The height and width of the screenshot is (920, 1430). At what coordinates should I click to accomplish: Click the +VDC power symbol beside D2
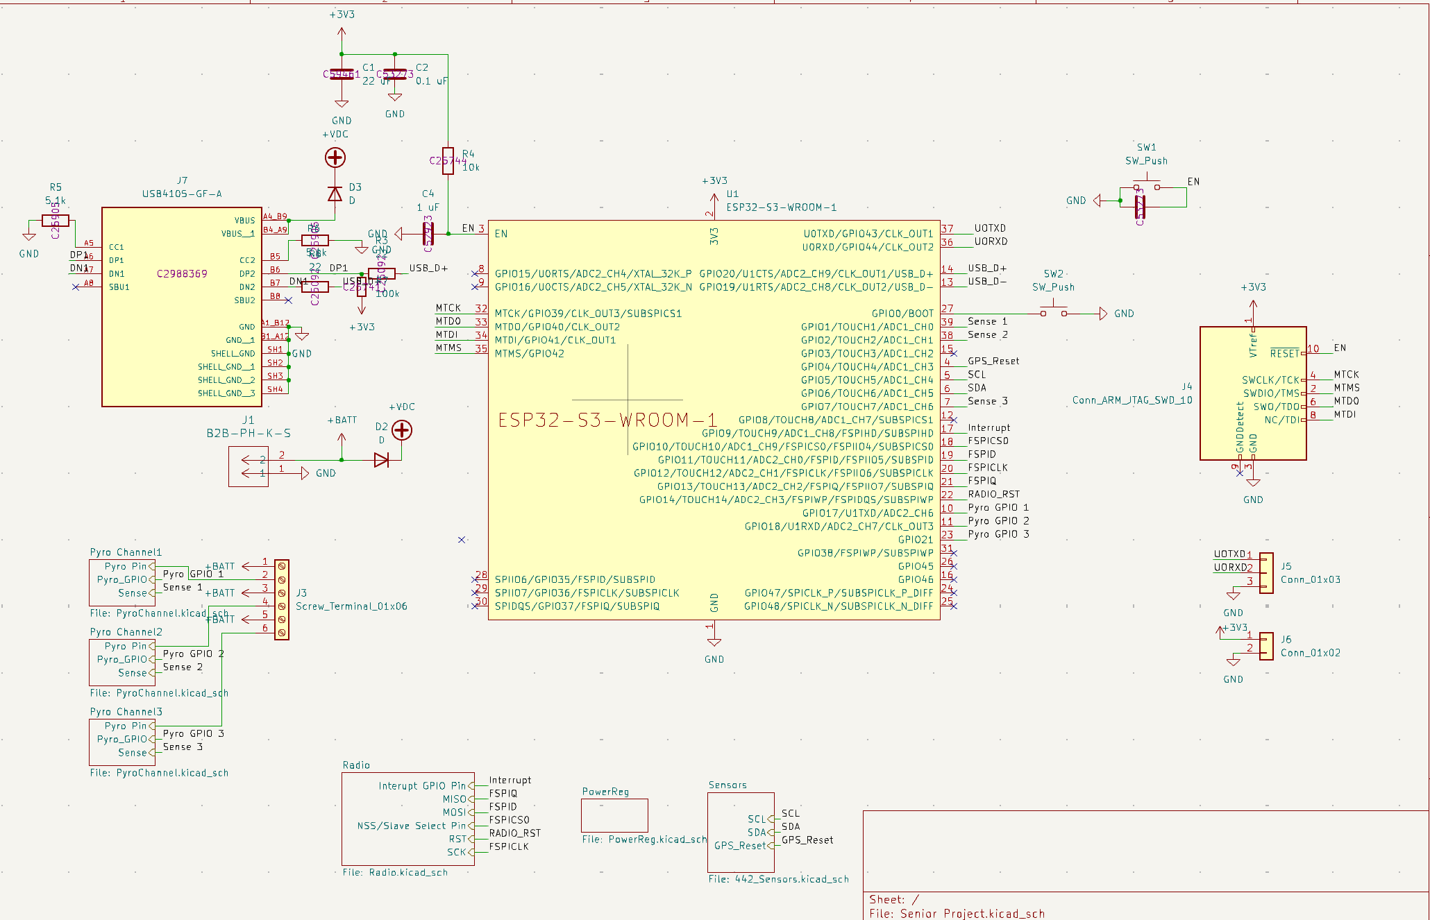pyautogui.click(x=402, y=430)
